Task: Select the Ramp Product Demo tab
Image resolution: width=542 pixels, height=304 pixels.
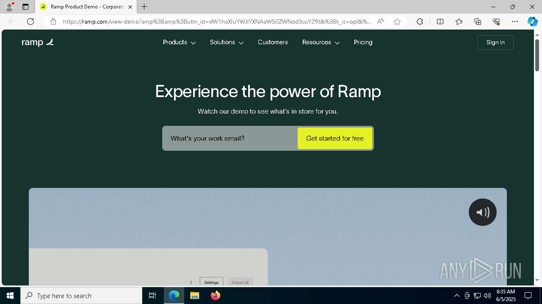Action: [x=86, y=7]
